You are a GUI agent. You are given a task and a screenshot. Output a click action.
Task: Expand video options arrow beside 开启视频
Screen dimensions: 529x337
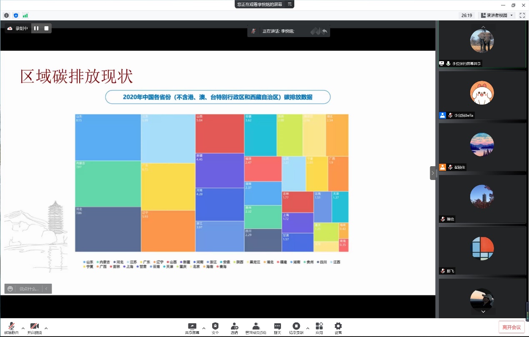pyautogui.click(x=46, y=328)
